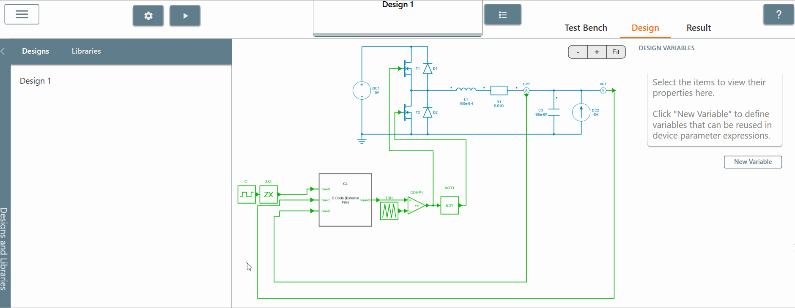This screenshot has height=308, width=795.
Task: Select the DC1 10V voltage source
Action: click(362, 90)
